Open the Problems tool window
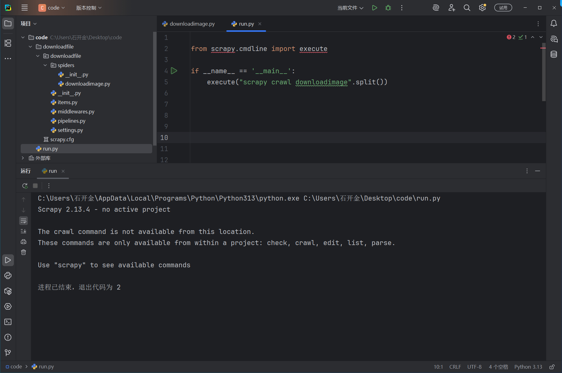The image size is (562, 373). [x=8, y=337]
